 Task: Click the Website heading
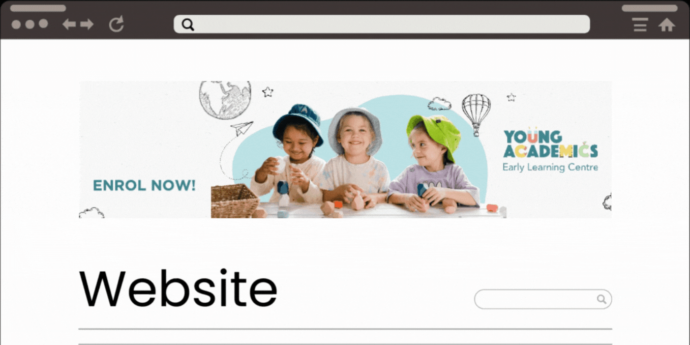[x=178, y=289]
